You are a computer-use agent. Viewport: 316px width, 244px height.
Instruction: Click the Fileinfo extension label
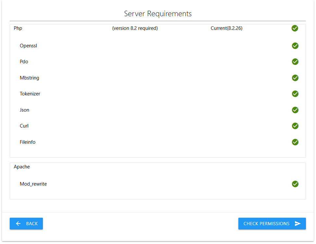coord(28,142)
